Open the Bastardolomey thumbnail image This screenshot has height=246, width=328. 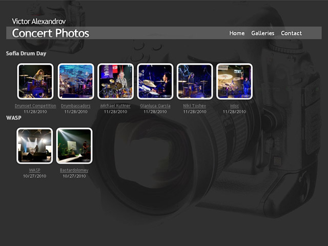74,146
